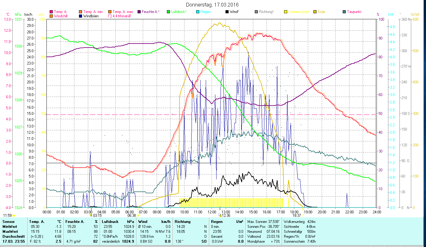426x247 pixels.
Task: Click the Windchill legend square
Action: pos(51,16)
